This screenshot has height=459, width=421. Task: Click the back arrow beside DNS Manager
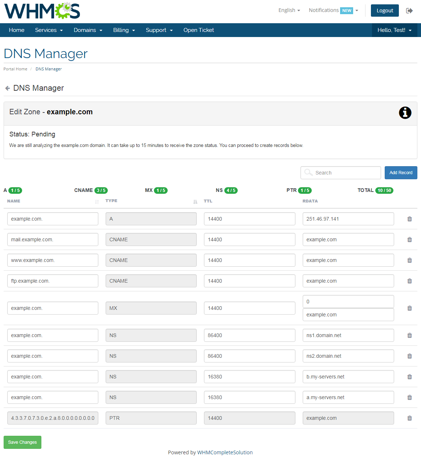7,88
